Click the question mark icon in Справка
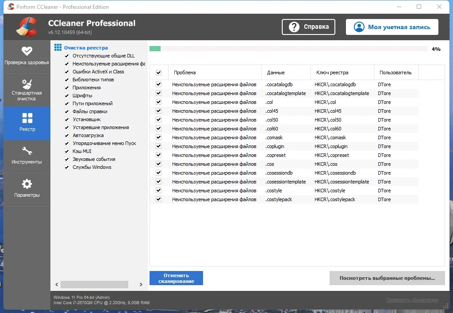The height and width of the screenshot is (313, 453). pyautogui.click(x=294, y=27)
